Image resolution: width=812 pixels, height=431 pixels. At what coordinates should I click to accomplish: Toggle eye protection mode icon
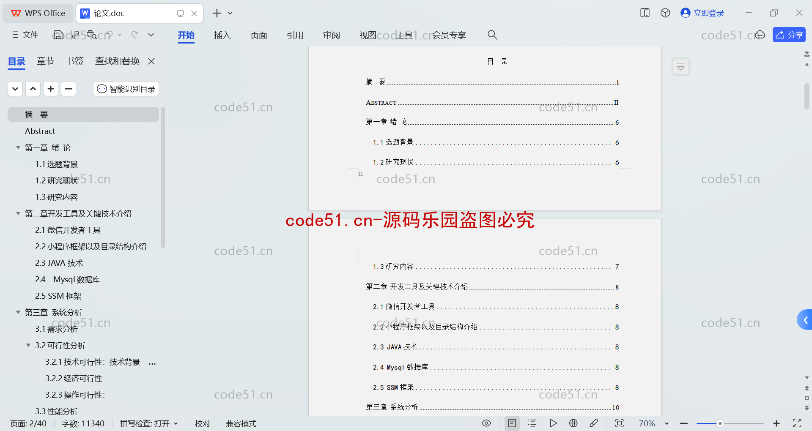point(486,423)
